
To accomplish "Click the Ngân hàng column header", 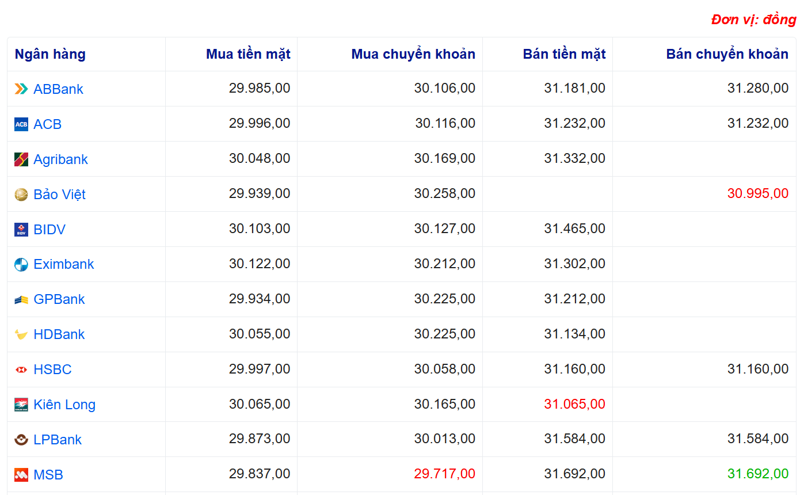I will point(50,54).
